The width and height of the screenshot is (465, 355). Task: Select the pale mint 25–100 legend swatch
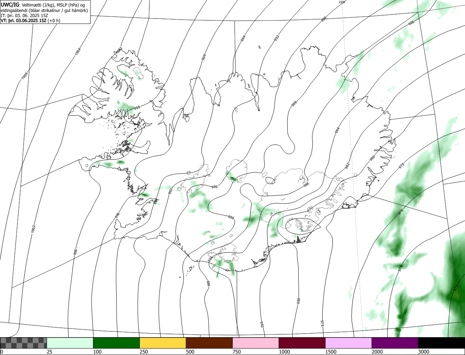pos(70,343)
